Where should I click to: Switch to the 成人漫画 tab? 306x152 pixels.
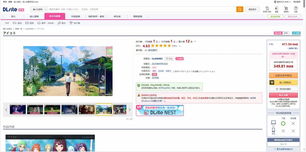(34, 16)
